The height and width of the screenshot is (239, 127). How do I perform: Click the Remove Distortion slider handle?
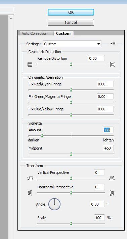tap(71, 64)
